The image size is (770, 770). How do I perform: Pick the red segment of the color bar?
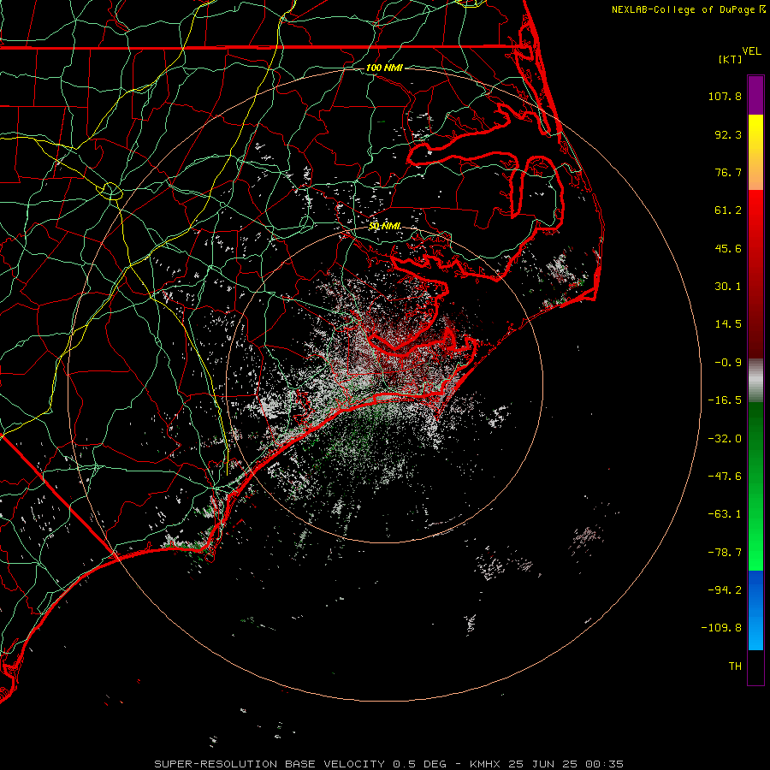pos(755,274)
